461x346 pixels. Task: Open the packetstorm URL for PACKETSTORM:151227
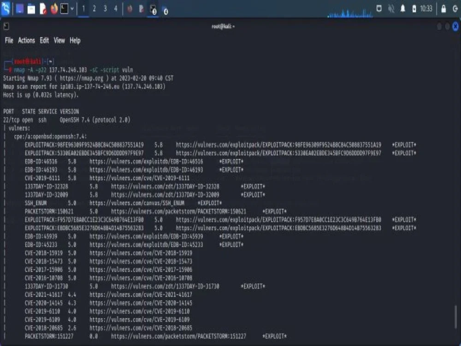tap(178, 336)
